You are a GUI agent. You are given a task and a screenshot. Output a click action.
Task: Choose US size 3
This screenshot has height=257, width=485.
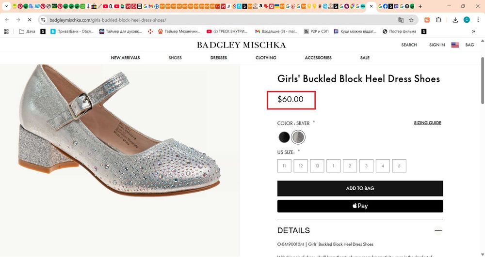pyautogui.click(x=366, y=166)
